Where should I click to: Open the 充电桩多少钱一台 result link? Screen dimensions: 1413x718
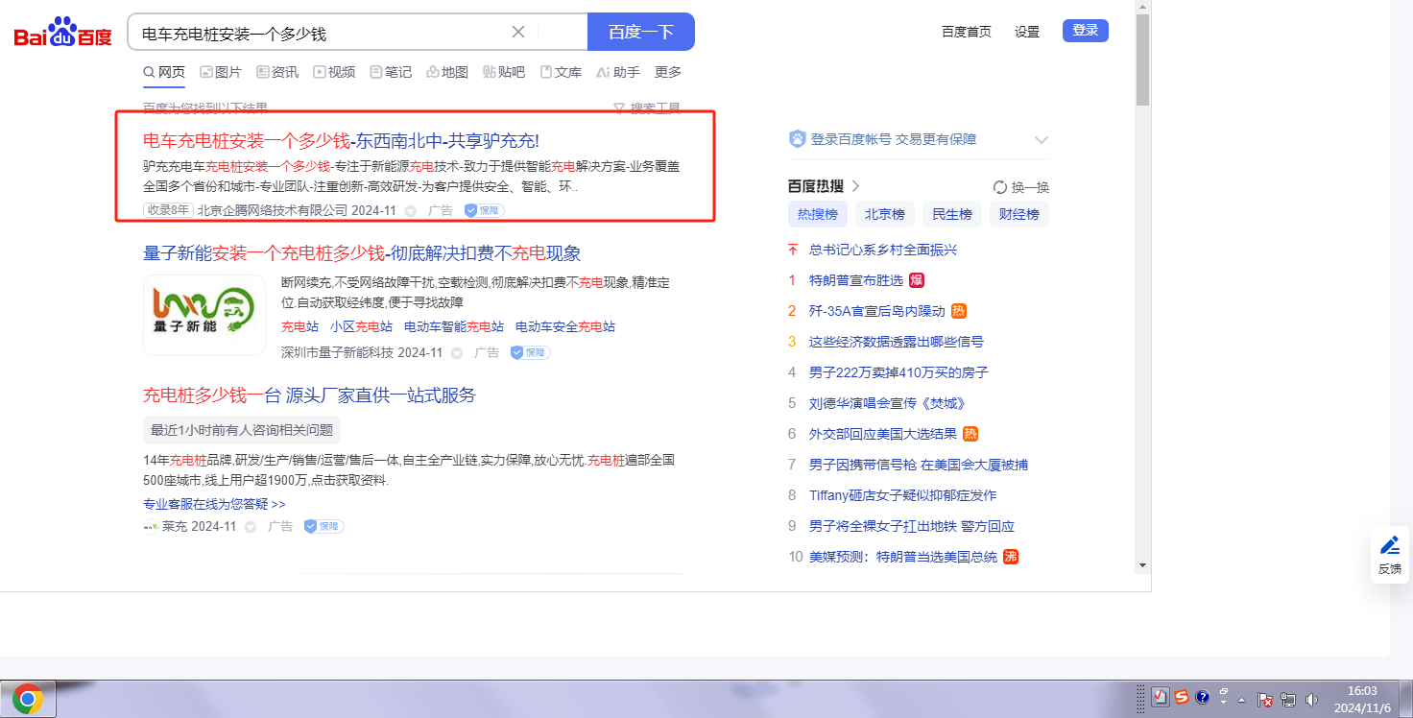point(309,395)
